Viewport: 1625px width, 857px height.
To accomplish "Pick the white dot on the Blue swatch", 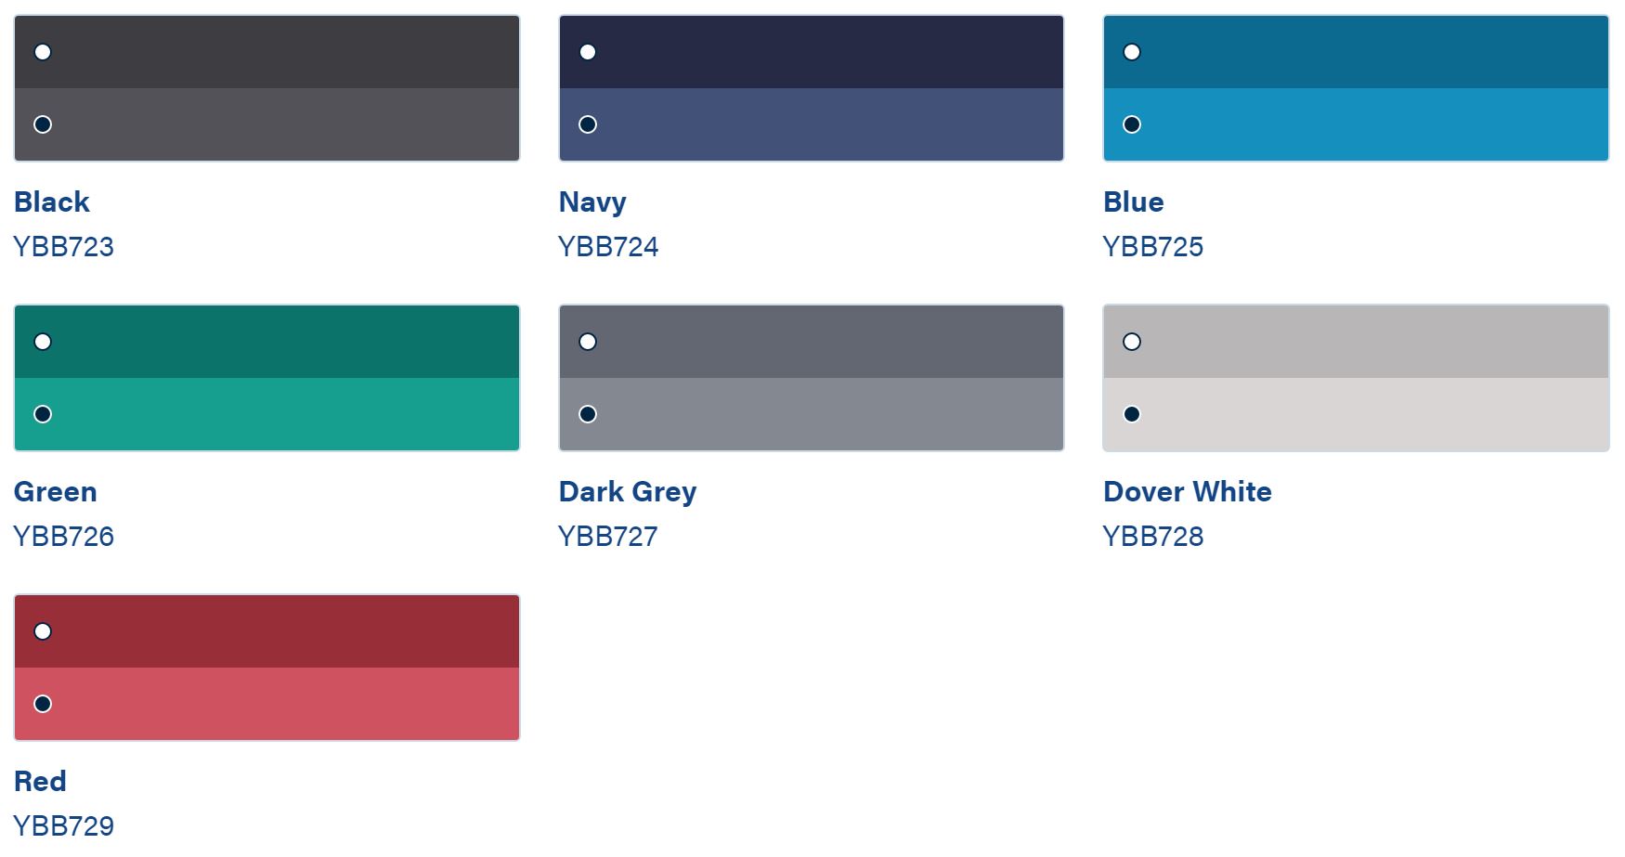I will pos(1132,52).
